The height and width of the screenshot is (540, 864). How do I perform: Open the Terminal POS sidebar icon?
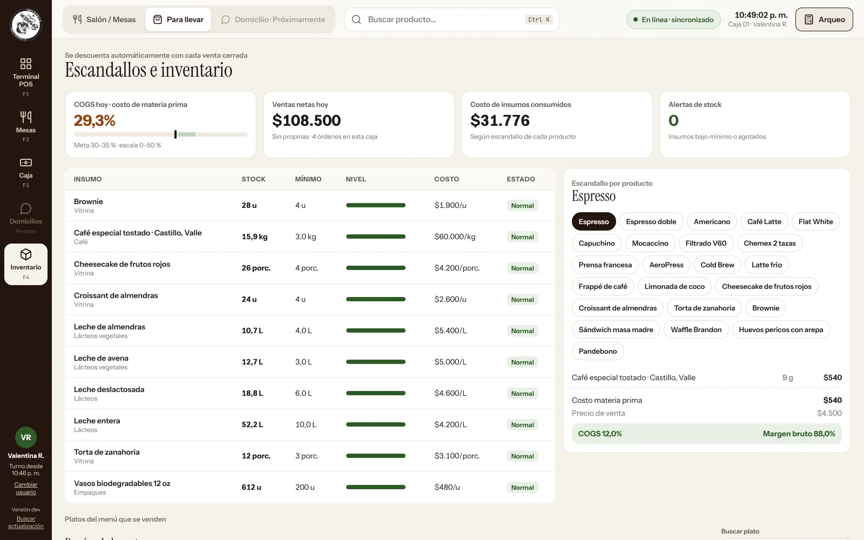point(26,64)
